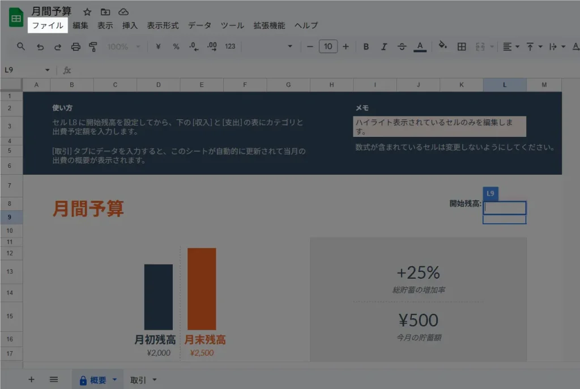
Task: Click the +25% savings increase value
Action: pos(418,273)
